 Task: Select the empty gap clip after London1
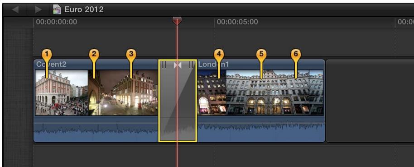(x=370, y=101)
